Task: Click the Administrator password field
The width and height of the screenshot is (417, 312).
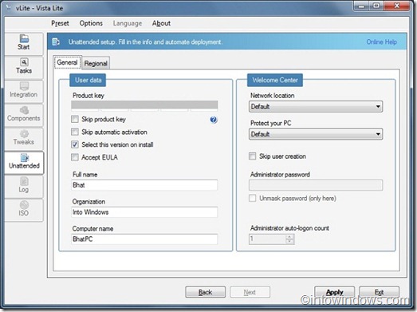Action: [316, 185]
